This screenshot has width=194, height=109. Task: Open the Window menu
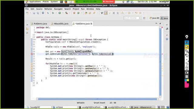[90, 9]
